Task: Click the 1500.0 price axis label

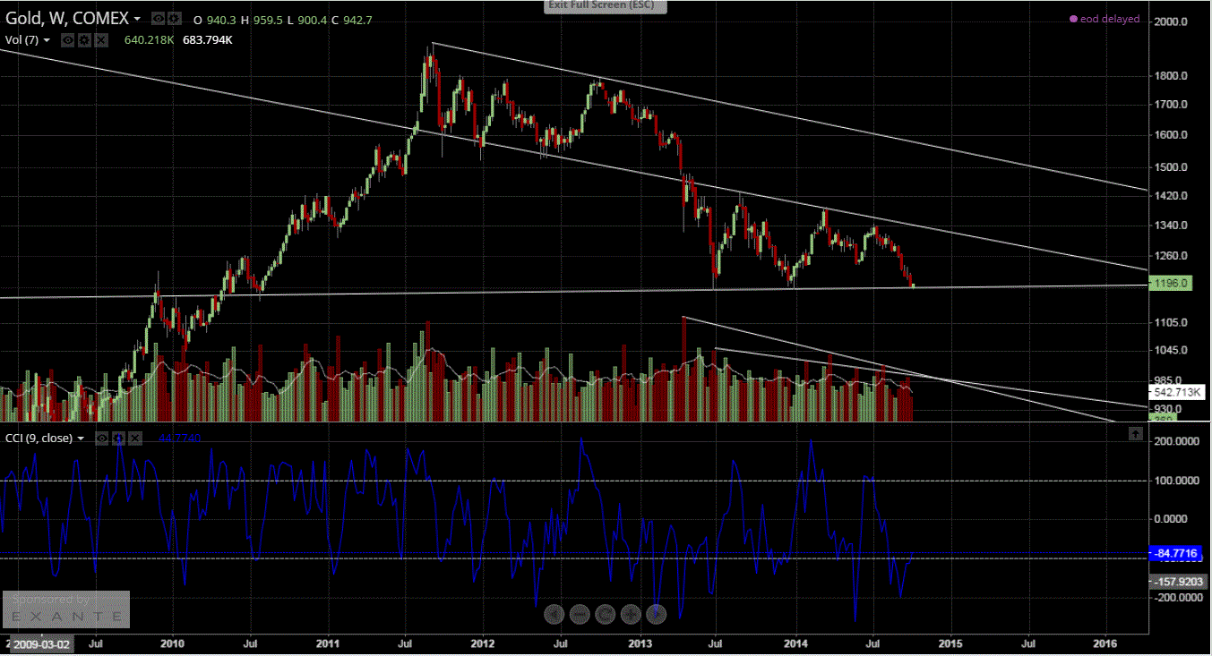Action: pos(1173,167)
